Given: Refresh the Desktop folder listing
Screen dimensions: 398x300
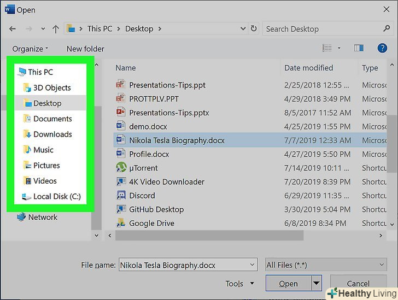Looking at the screenshot, I should (254, 28).
